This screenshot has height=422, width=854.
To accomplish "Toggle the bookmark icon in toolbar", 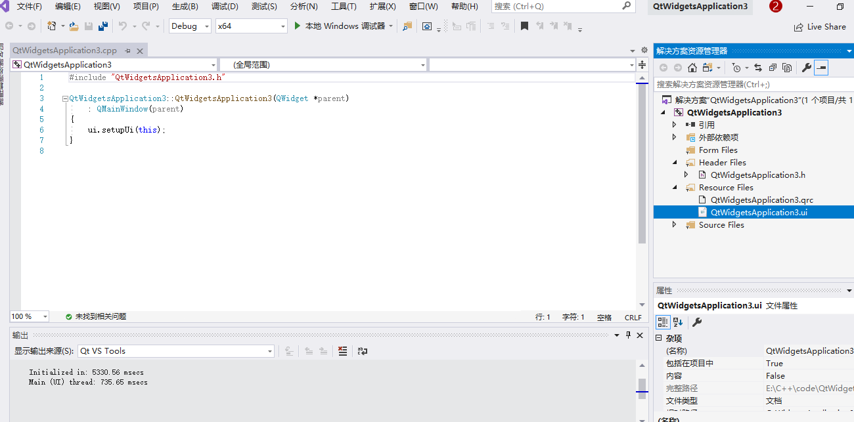I will coord(524,26).
